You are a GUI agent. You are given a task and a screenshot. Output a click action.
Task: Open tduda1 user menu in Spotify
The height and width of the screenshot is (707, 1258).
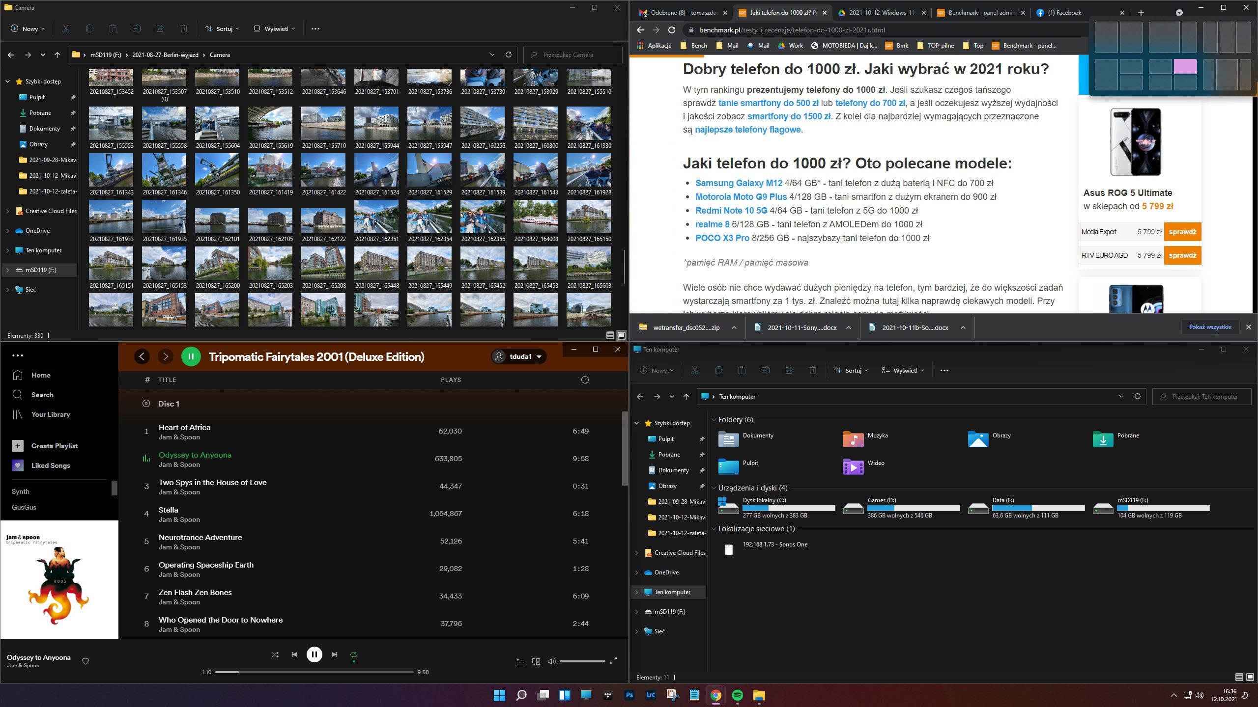pyautogui.click(x=519, y=356)
